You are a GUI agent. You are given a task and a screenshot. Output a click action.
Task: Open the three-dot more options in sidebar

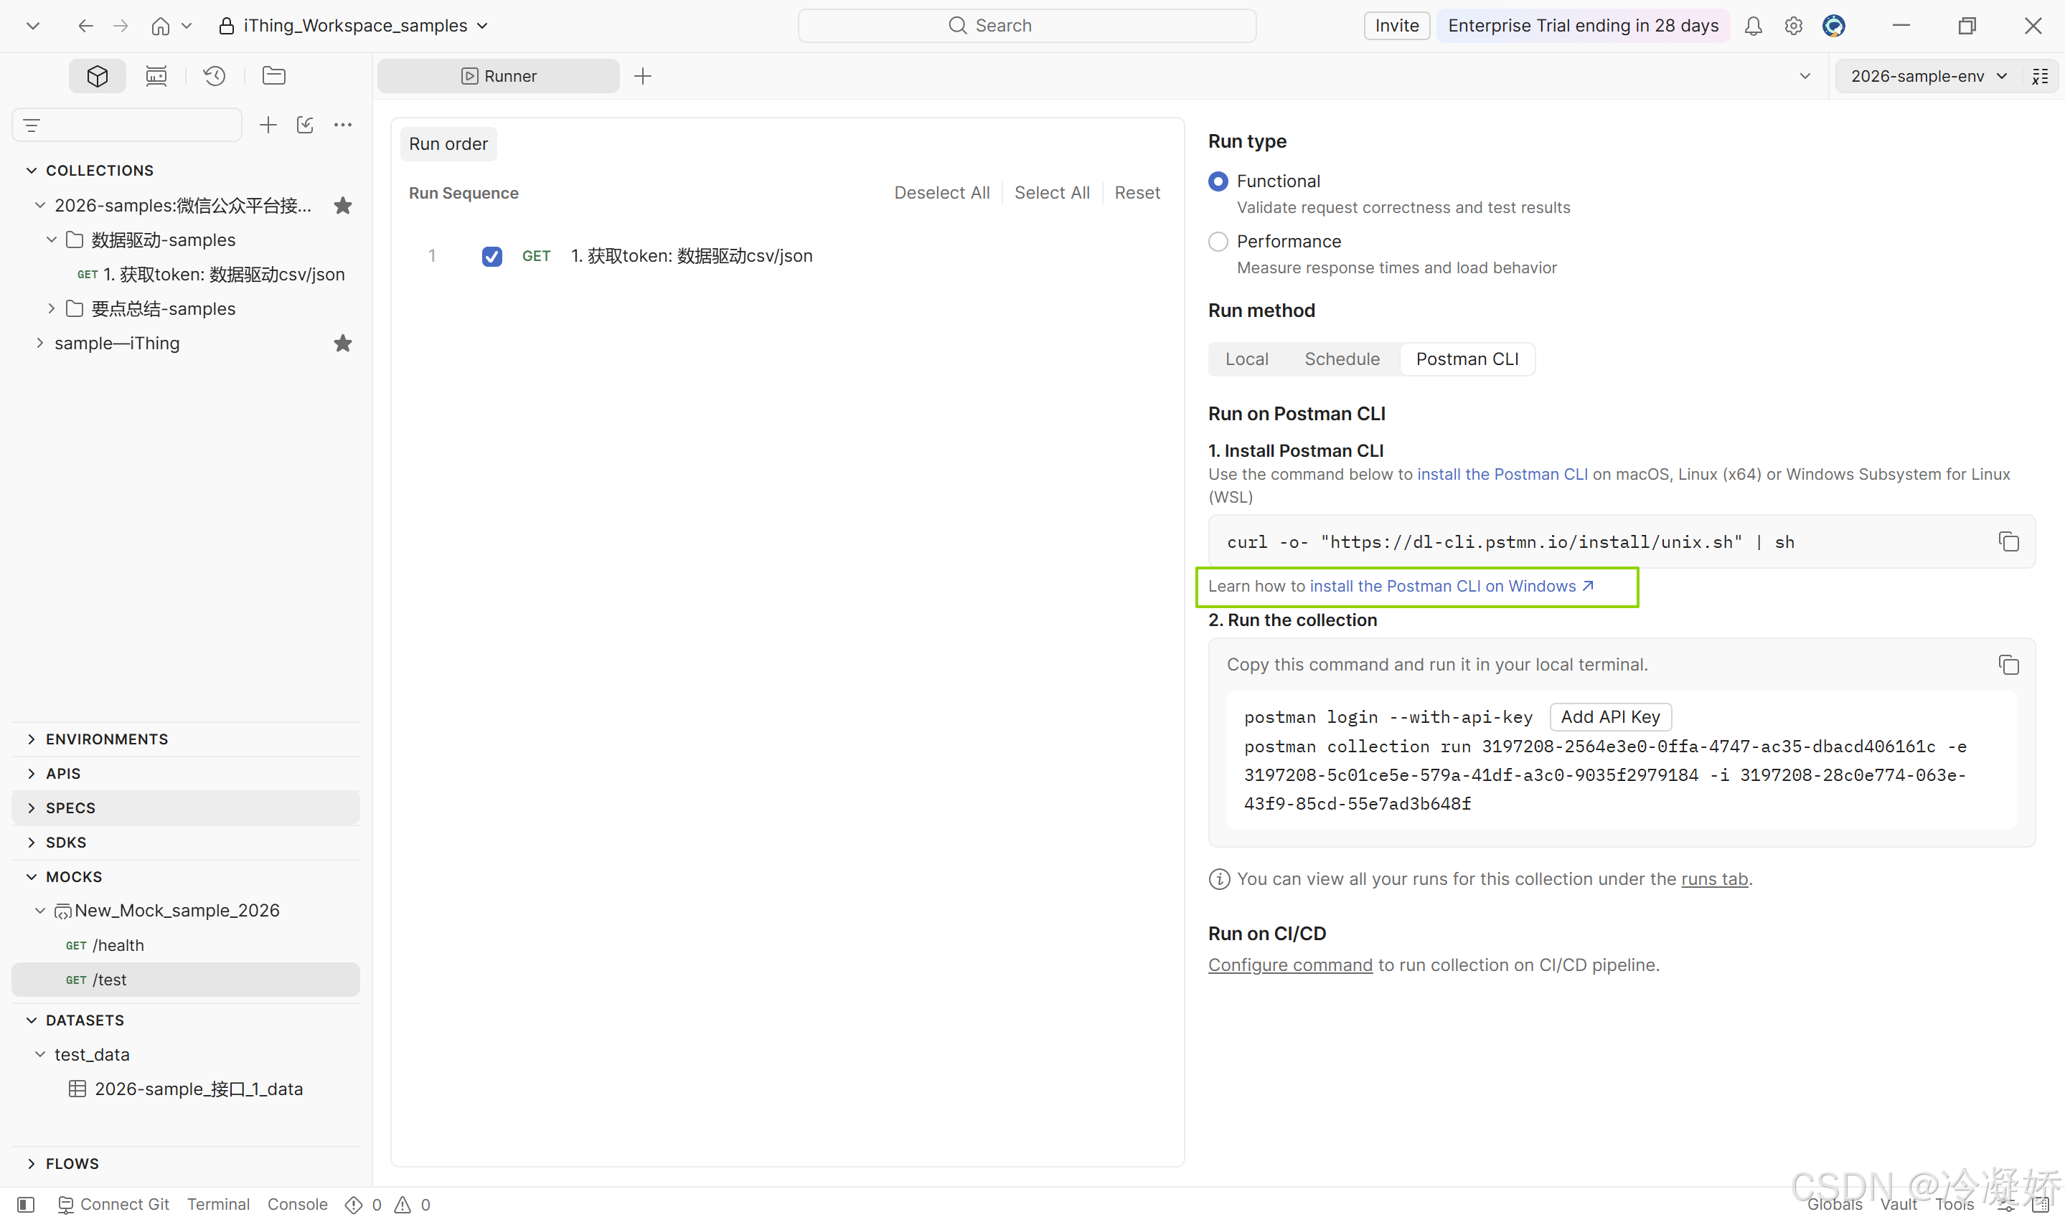point(343,125)
